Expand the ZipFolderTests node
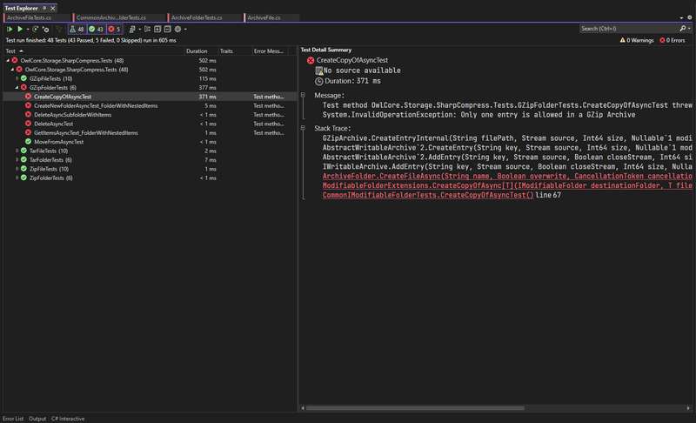This screenshot has height=423, width=696. click(17, 178)
